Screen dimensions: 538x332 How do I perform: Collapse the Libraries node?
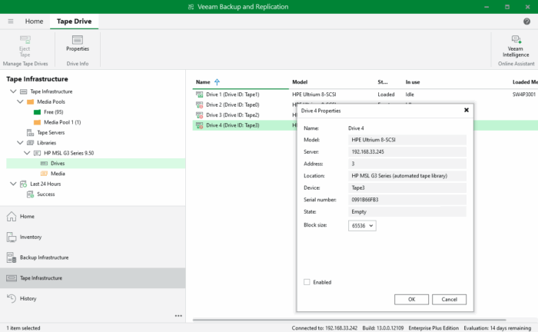(20, 143)
